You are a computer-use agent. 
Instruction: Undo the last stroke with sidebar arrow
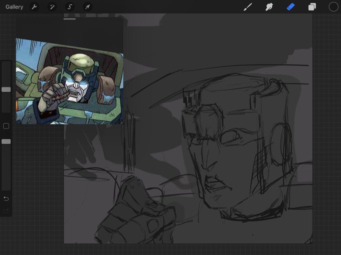point(6,198)
